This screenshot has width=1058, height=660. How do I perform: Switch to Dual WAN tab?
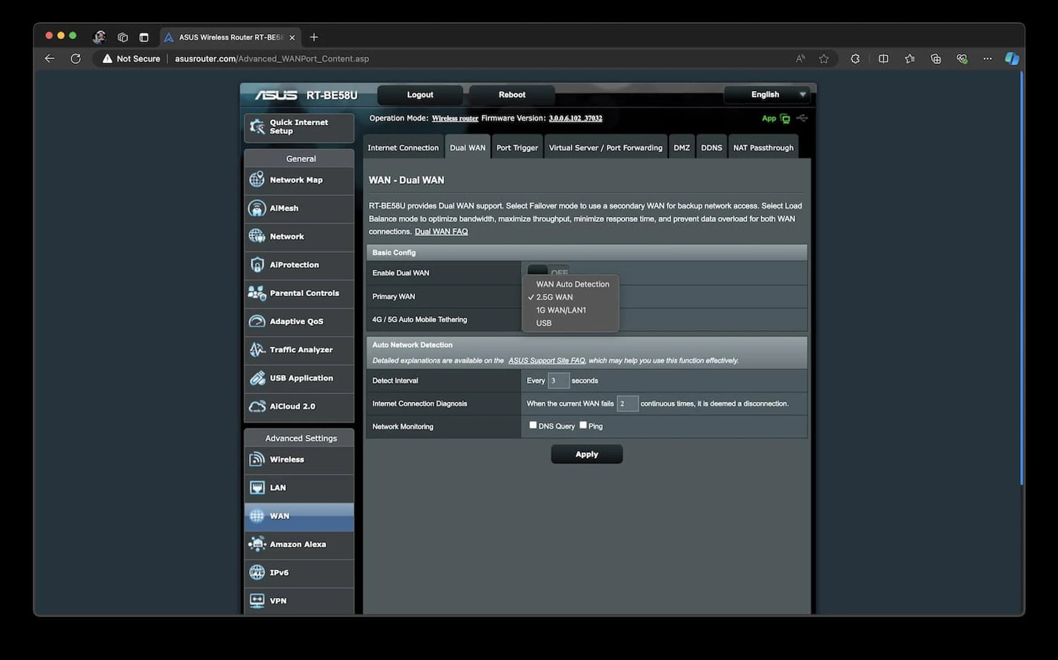point(467,147)
